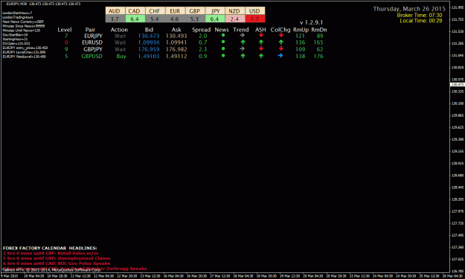Select the GBPJPY pair name
Image resolution: width=465 pixels, height=279 pixels.
point(93,49)
